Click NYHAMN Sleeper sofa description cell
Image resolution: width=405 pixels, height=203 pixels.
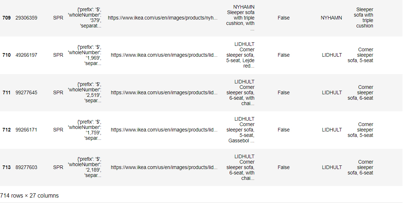click(244, 18)
